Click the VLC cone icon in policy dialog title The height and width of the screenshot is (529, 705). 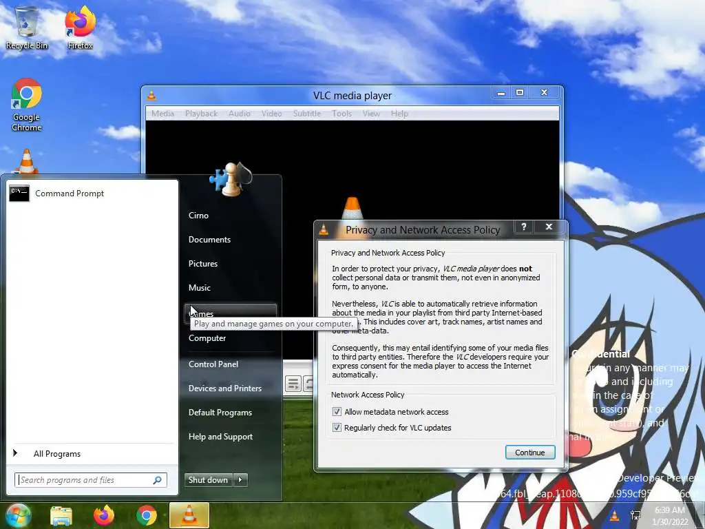(x=324, y=230)
